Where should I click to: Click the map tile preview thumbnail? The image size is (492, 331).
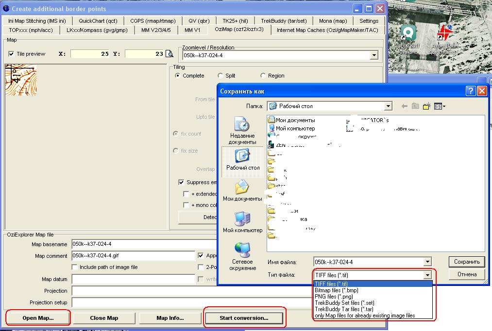tap(21, 80)
